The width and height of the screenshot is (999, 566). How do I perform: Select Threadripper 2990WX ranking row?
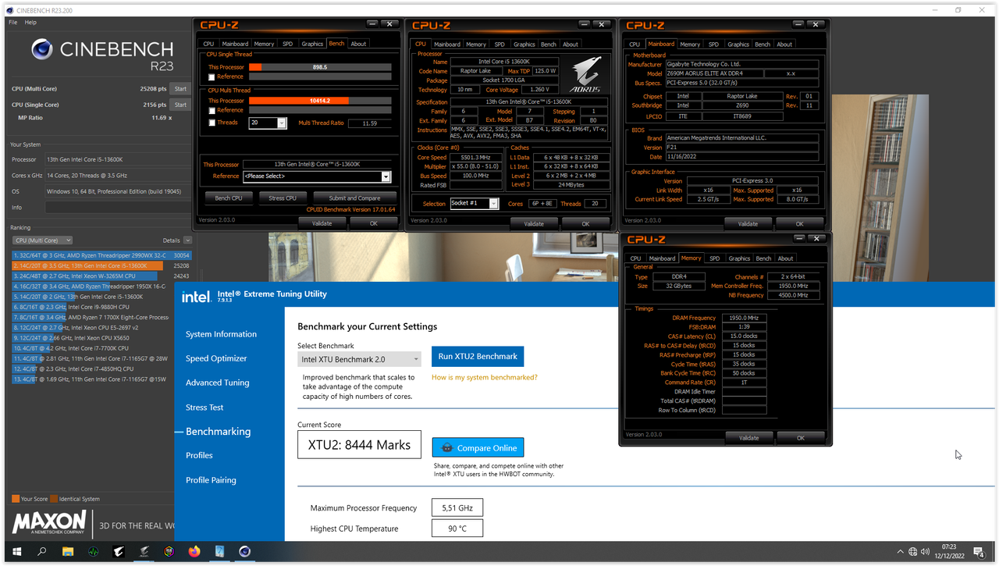(x=101, y=255)
